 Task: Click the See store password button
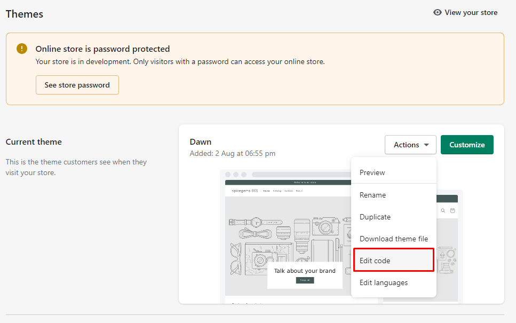tap(77, 85)
